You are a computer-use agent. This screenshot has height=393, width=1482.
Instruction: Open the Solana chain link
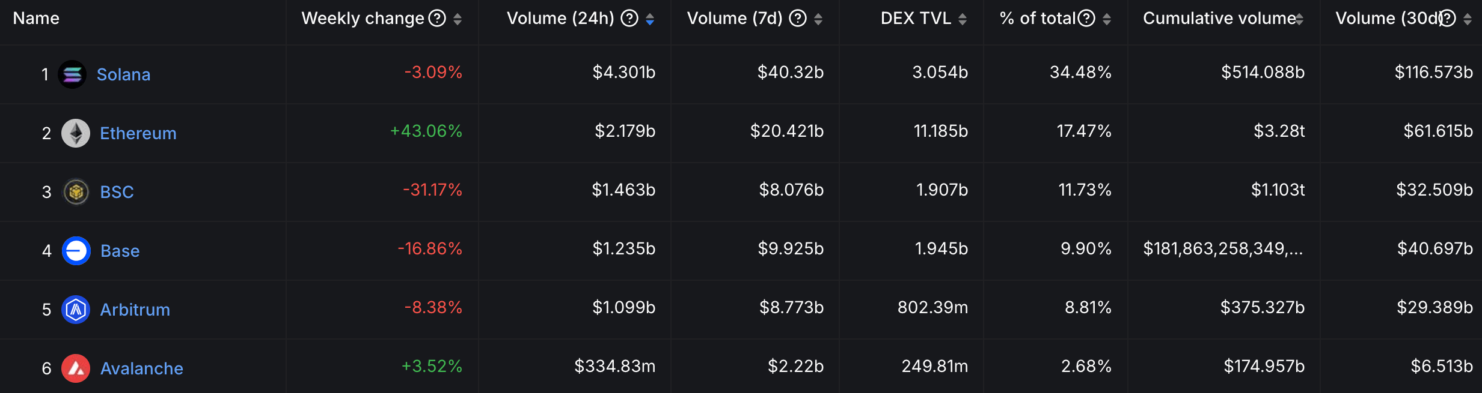click(123, 74)
